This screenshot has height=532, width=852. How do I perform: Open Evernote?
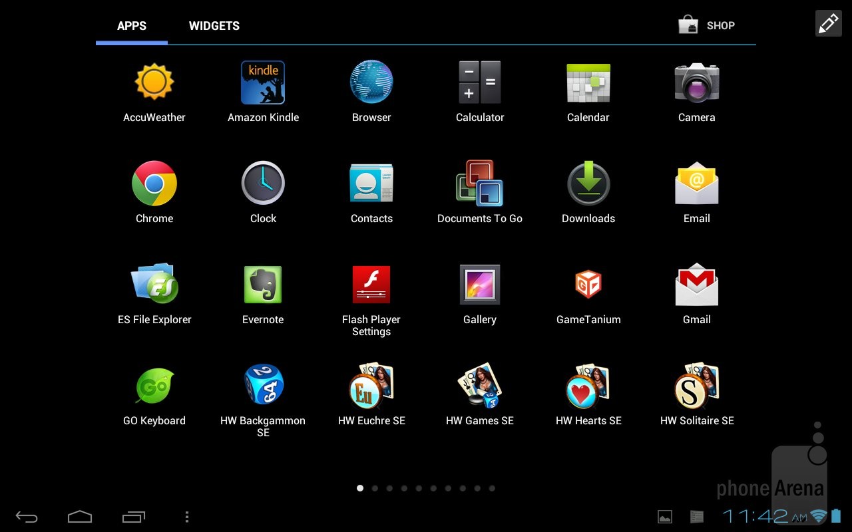pyautogui.click(x=263, y=285)
